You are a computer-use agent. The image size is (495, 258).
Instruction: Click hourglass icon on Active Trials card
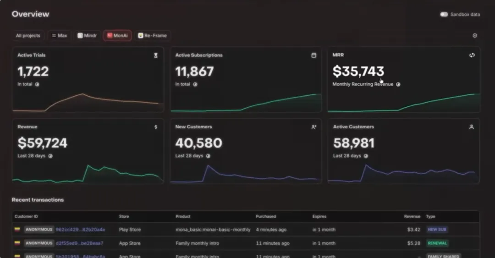click(156, 55)
